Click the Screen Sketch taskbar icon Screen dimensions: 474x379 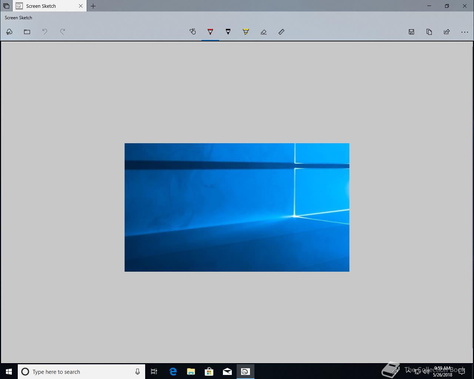tap(246, 372)
